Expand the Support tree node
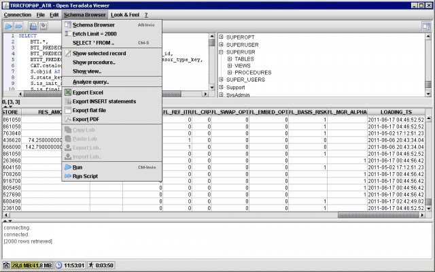 tap(221, 87)
